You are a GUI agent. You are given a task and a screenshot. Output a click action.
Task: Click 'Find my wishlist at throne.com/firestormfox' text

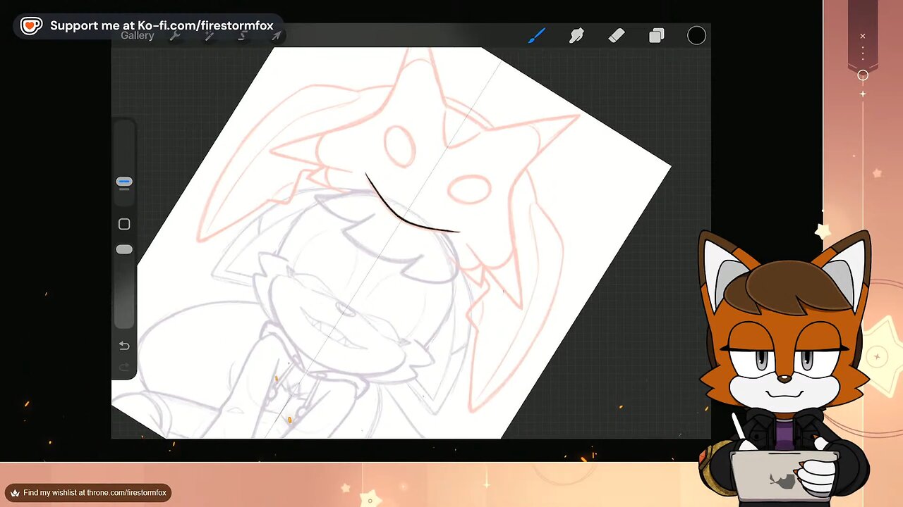pyautogui.click(x=95, y=493)
